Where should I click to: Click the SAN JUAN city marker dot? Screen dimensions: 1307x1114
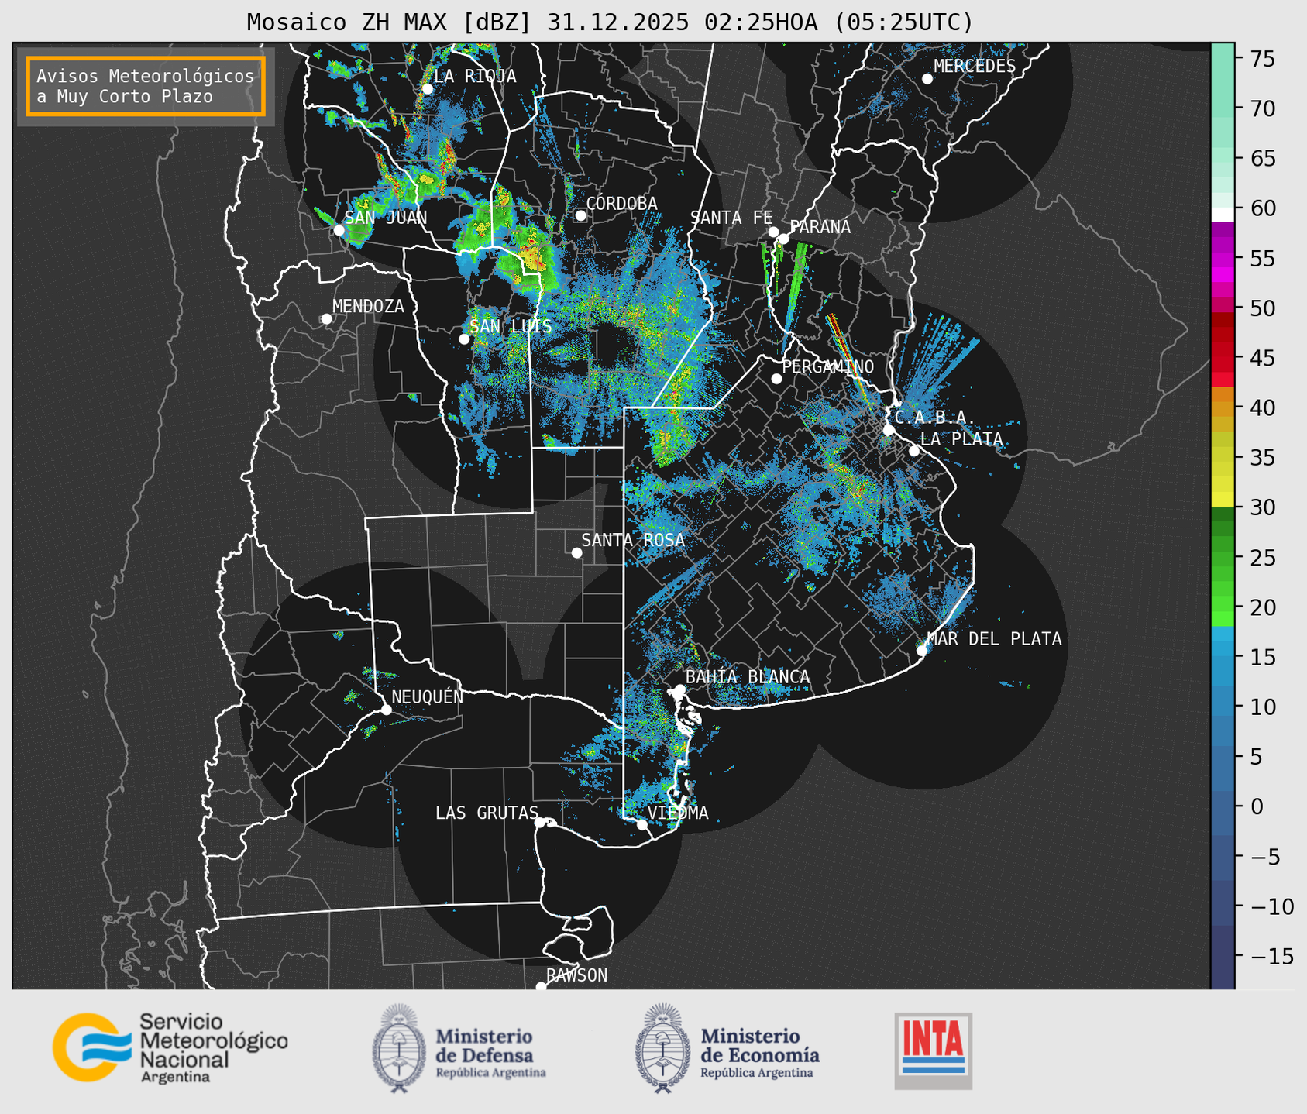(339, 230)
